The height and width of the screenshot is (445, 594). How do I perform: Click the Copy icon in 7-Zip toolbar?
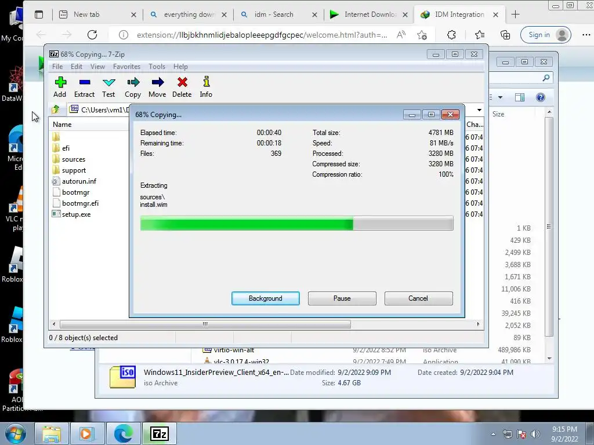point(133,87)
